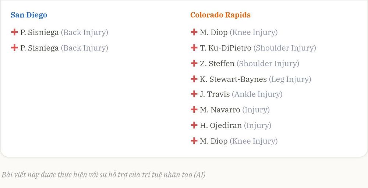Click the red cross of the last M. Diop row
Screen dimensions: 368x188
point(194,141)
